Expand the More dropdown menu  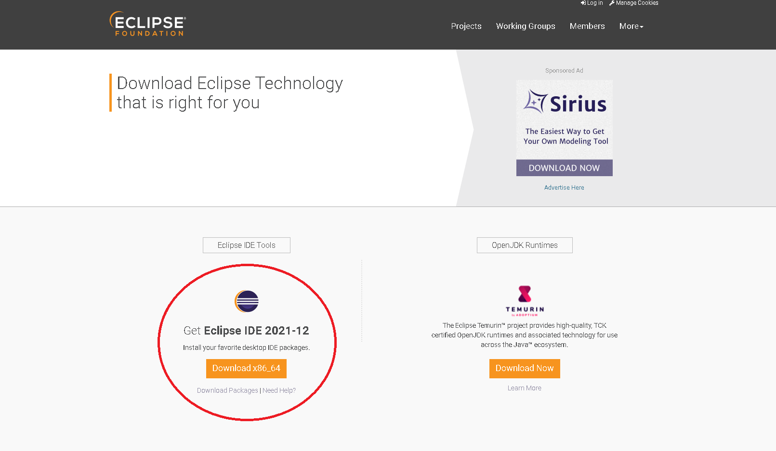click(631, 26)
